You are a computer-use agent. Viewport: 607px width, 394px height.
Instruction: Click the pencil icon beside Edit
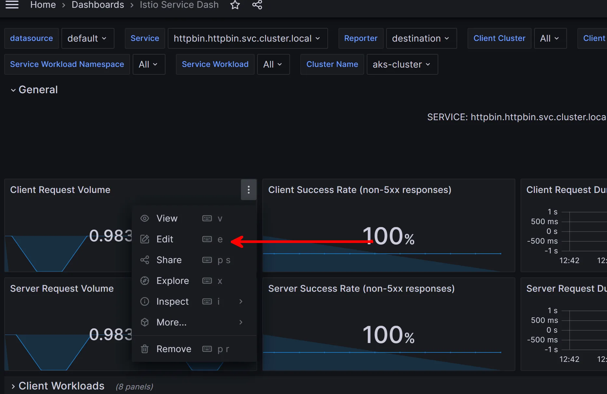145,239
